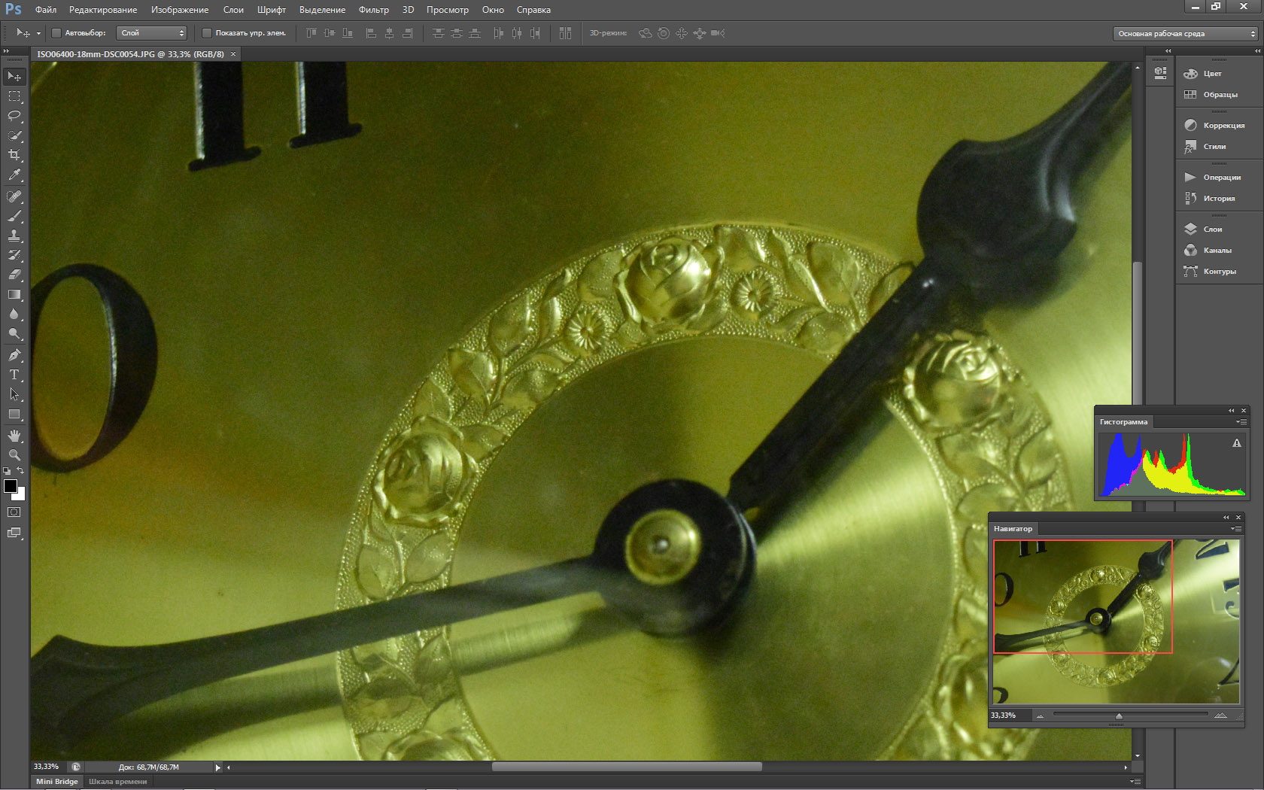
Task: Close the ISO6400-18mm-DSC0054.JPG document tab
Action: (233, 54)
